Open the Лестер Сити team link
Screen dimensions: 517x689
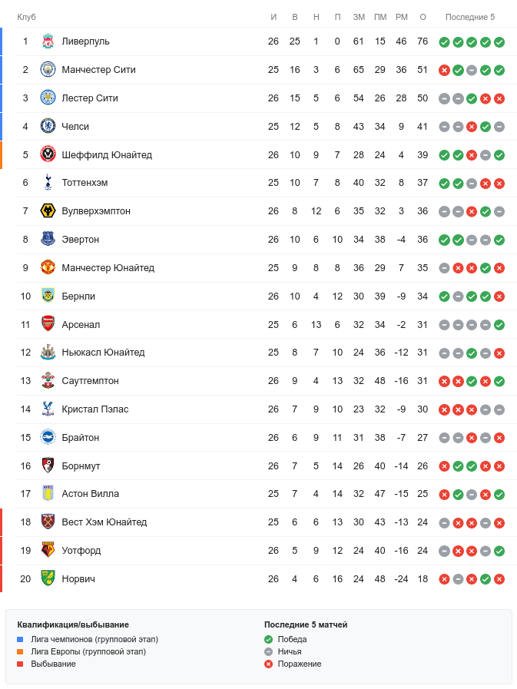point(90,98)
